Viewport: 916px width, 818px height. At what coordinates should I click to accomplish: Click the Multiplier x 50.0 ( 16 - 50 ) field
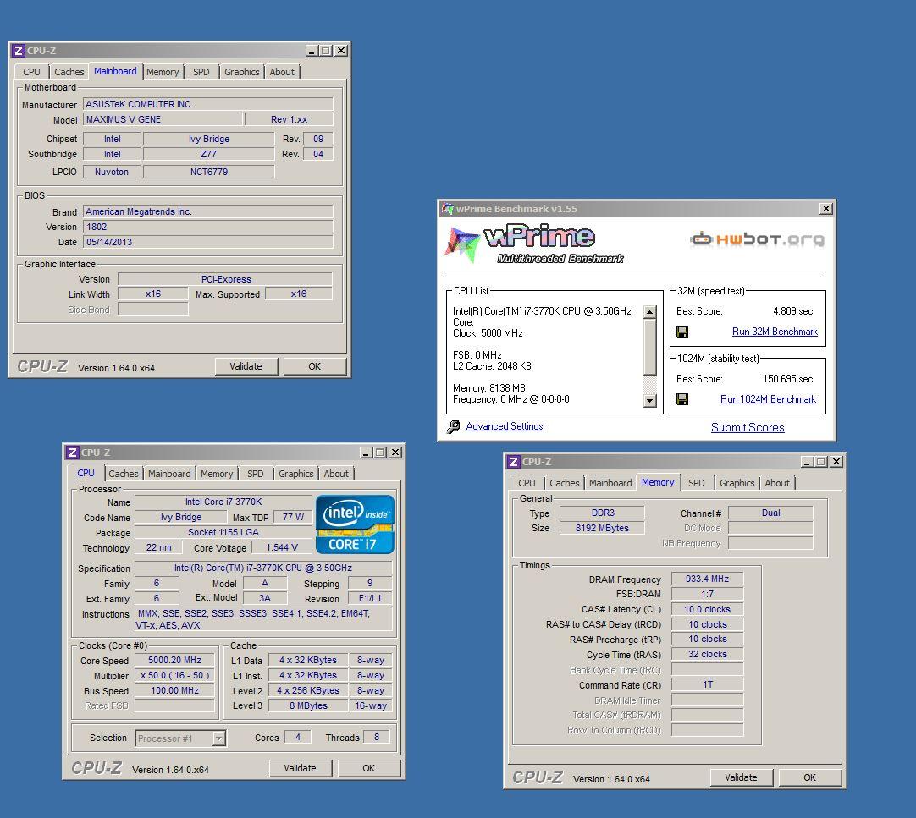click(x=174, y=675)
